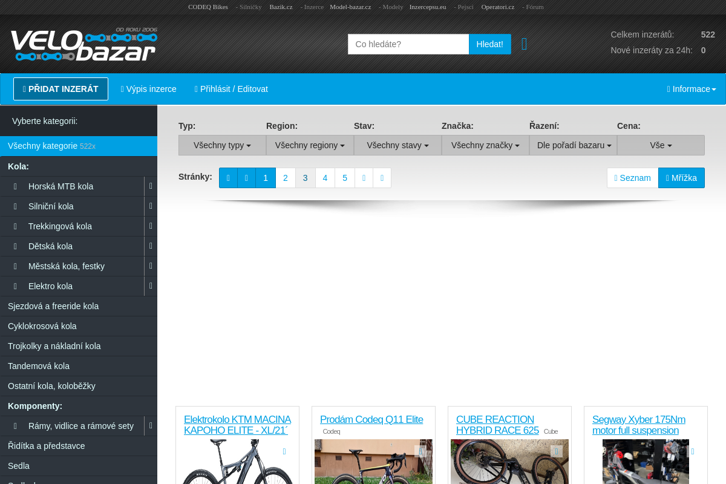Click icon before Horská MTB kola

point(15,186)
